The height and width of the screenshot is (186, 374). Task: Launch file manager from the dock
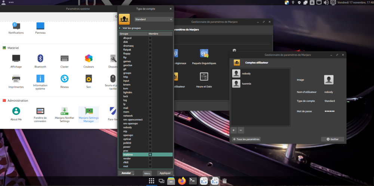[x=171, y=181]
